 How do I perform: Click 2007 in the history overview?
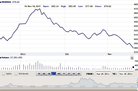tap(83, 86)
